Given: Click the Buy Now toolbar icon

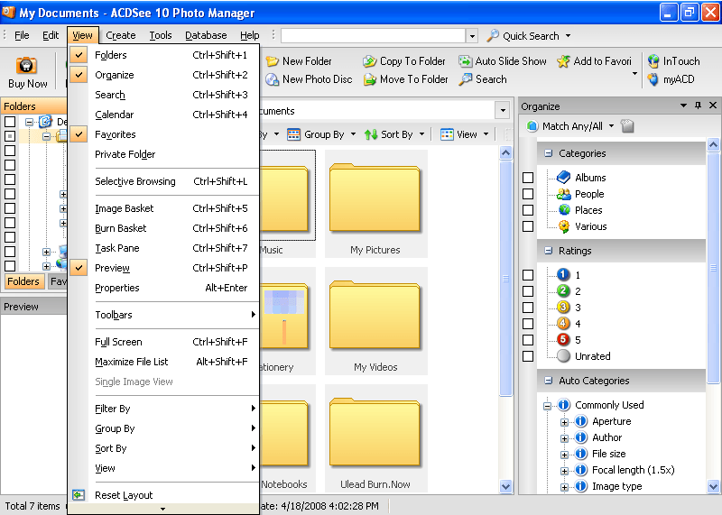Looking at the screenshot, I should click(x=26, y=65).
